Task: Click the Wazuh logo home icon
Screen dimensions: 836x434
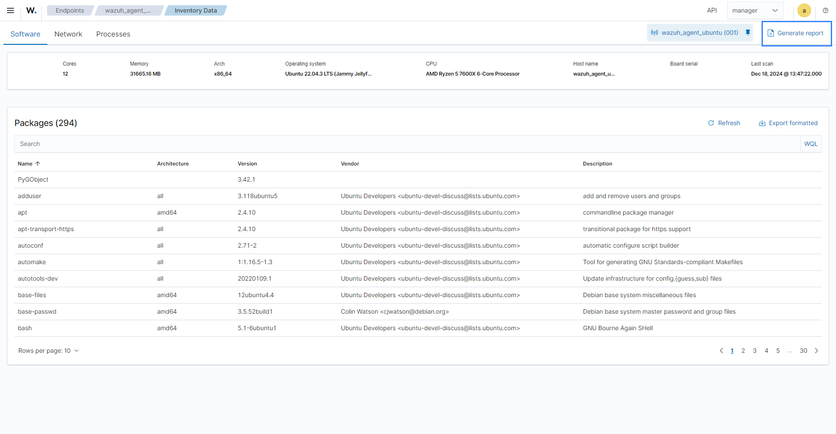Action: 31,10
